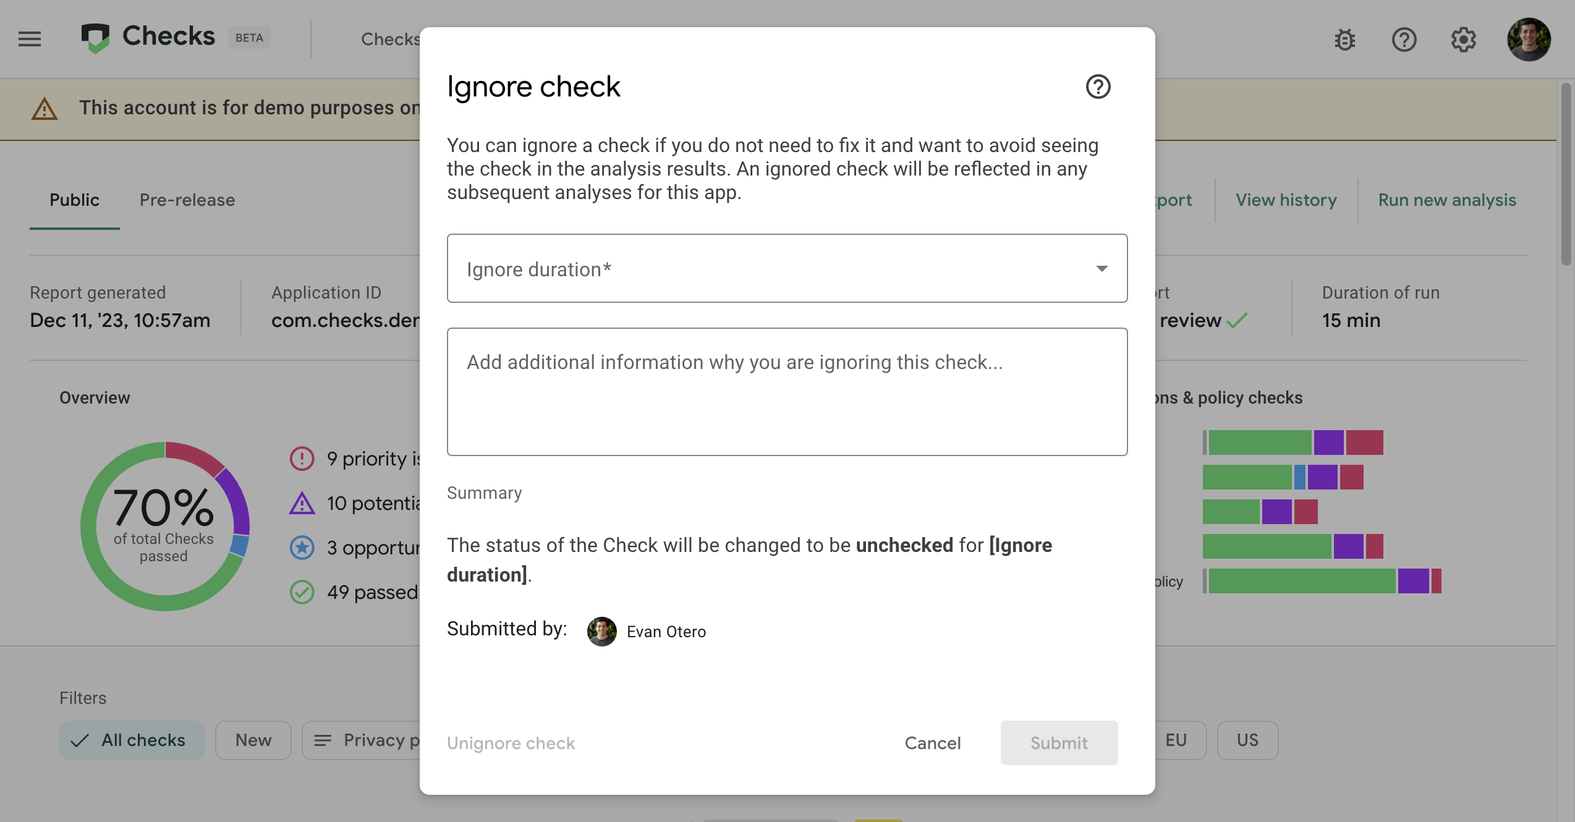Switch to the Public tab

[x=74, y=200]
